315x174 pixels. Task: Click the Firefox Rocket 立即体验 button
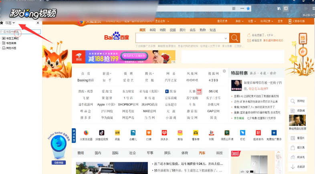[59, 162]
